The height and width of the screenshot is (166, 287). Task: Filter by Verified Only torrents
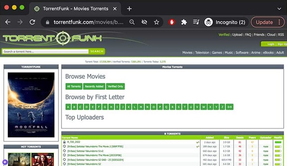coord(115,86)
